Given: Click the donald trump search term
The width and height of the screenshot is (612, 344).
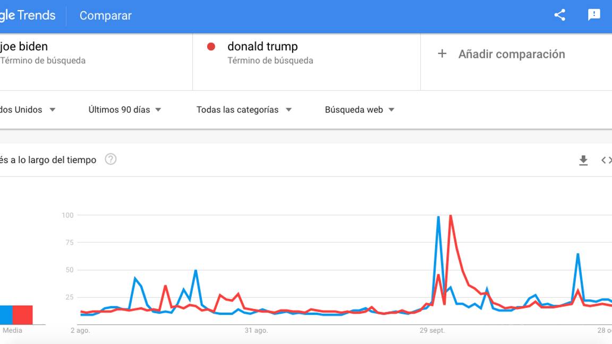Looking at the screenshot, I should pyautogui.click(x=262, y=46).
